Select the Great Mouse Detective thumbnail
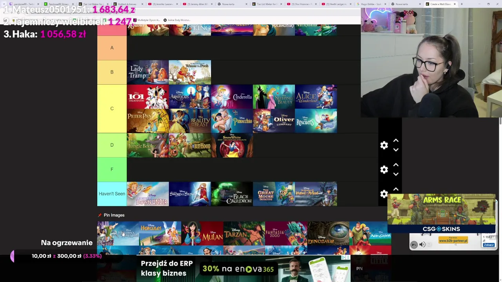This screenshot has height=282, width=502. pos(274,194)
